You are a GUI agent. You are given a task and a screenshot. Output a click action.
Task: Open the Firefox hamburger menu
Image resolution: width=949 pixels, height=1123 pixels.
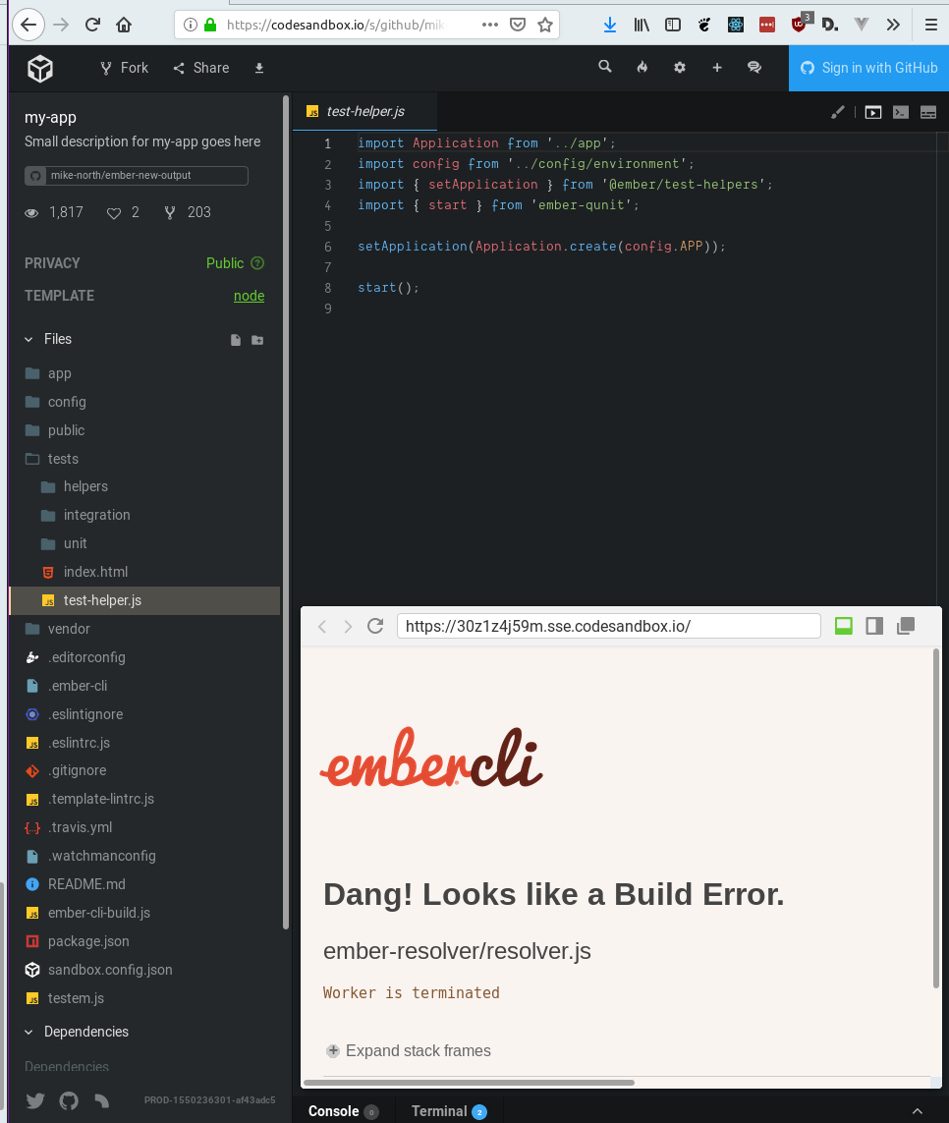point(930,25)
